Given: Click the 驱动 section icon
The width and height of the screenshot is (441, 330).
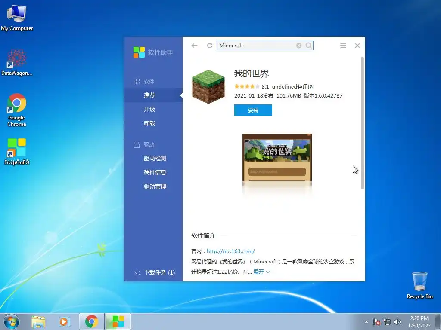Looking at the screenshot, I should [137, 145].
